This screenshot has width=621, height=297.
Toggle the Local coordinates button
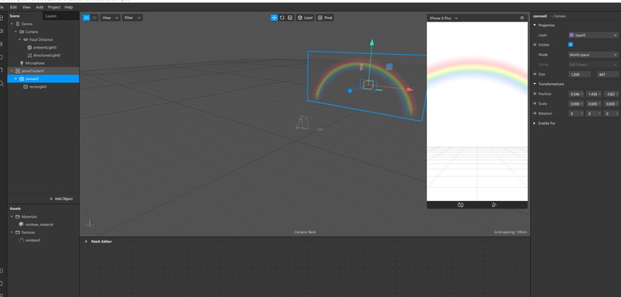305,18
